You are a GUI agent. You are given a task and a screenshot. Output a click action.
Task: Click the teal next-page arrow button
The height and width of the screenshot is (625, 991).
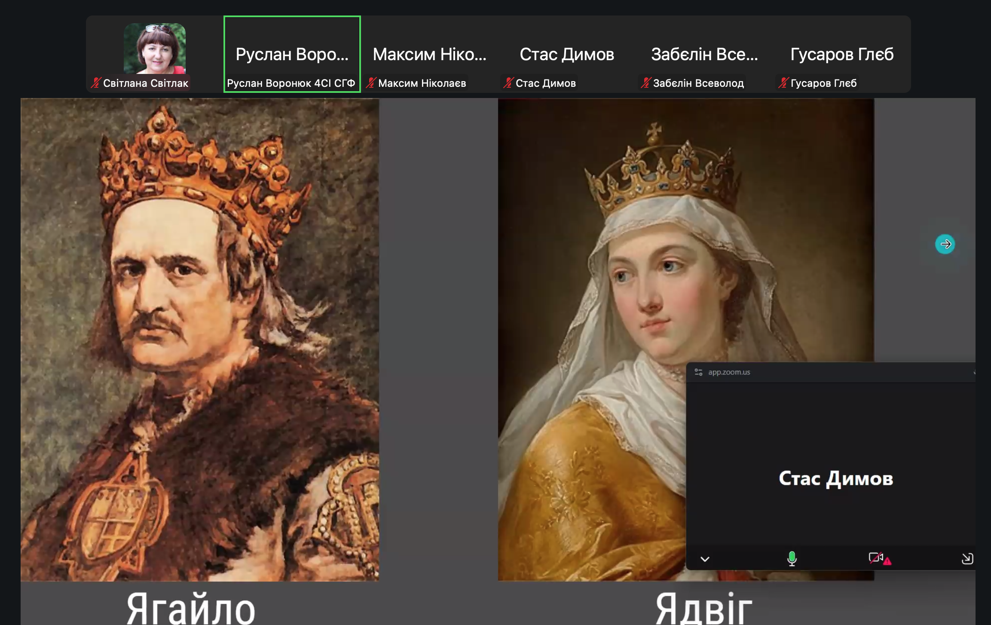point(945,244)
